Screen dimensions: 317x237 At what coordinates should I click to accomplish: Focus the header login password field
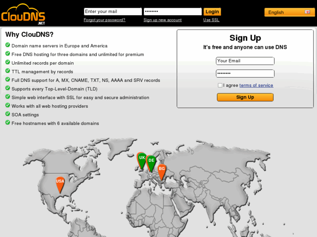tap(173, 11)
